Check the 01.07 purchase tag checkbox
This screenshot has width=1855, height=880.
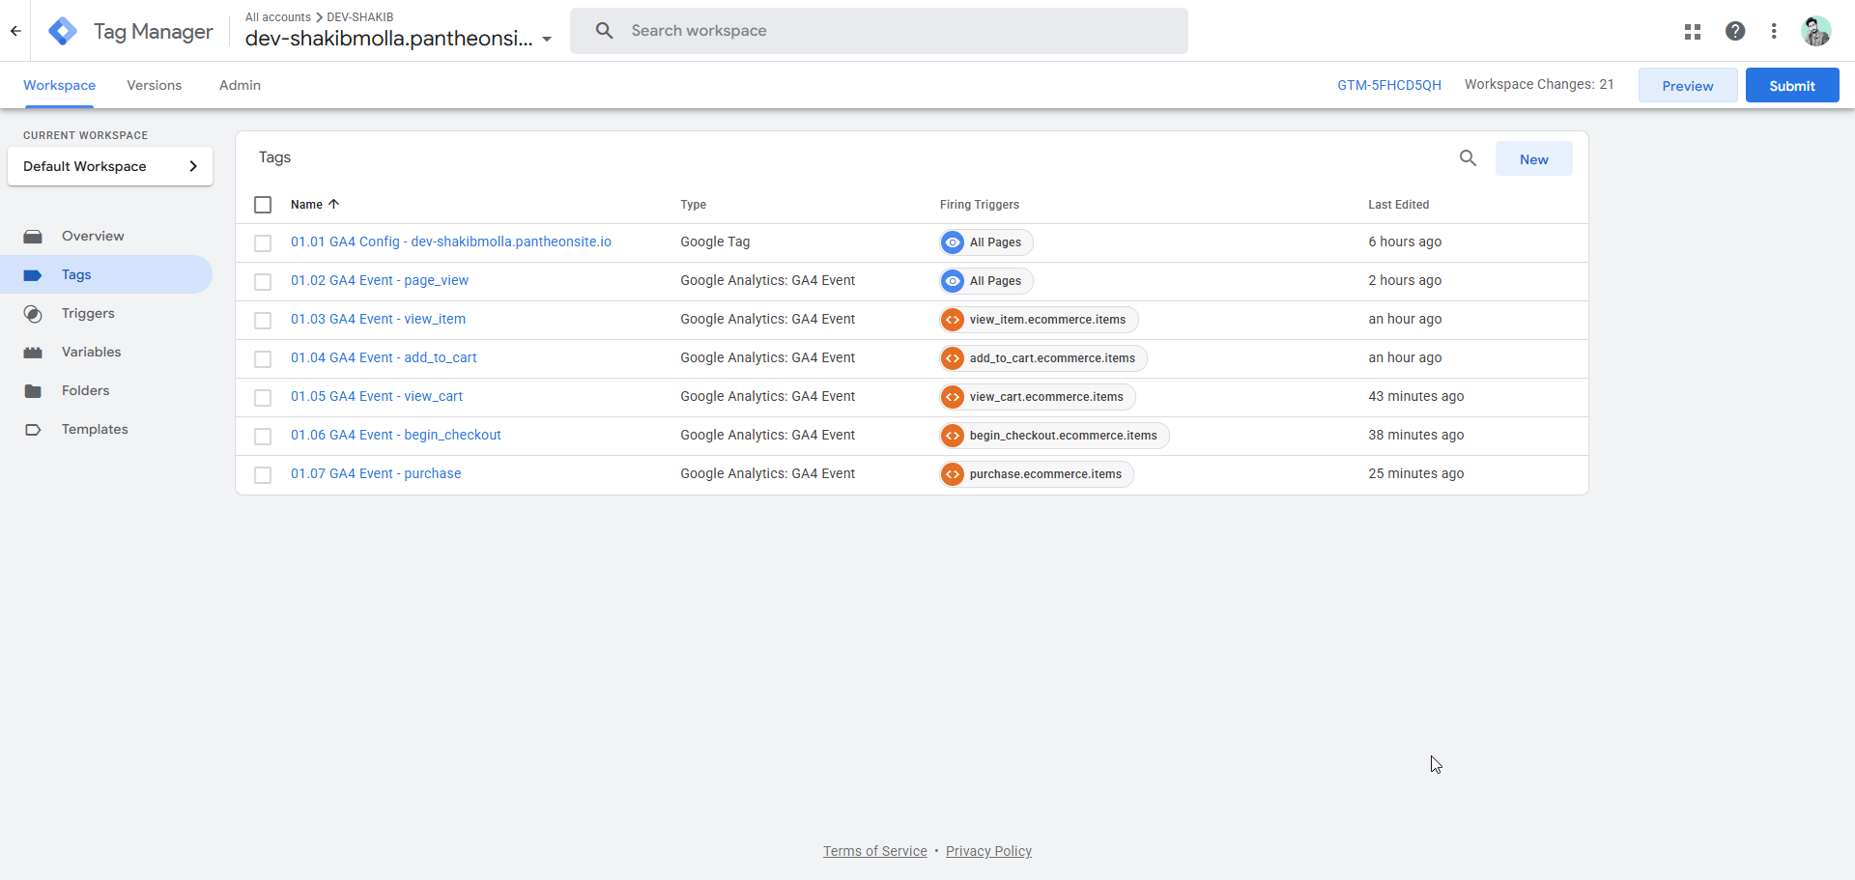[x=263, y=475]
